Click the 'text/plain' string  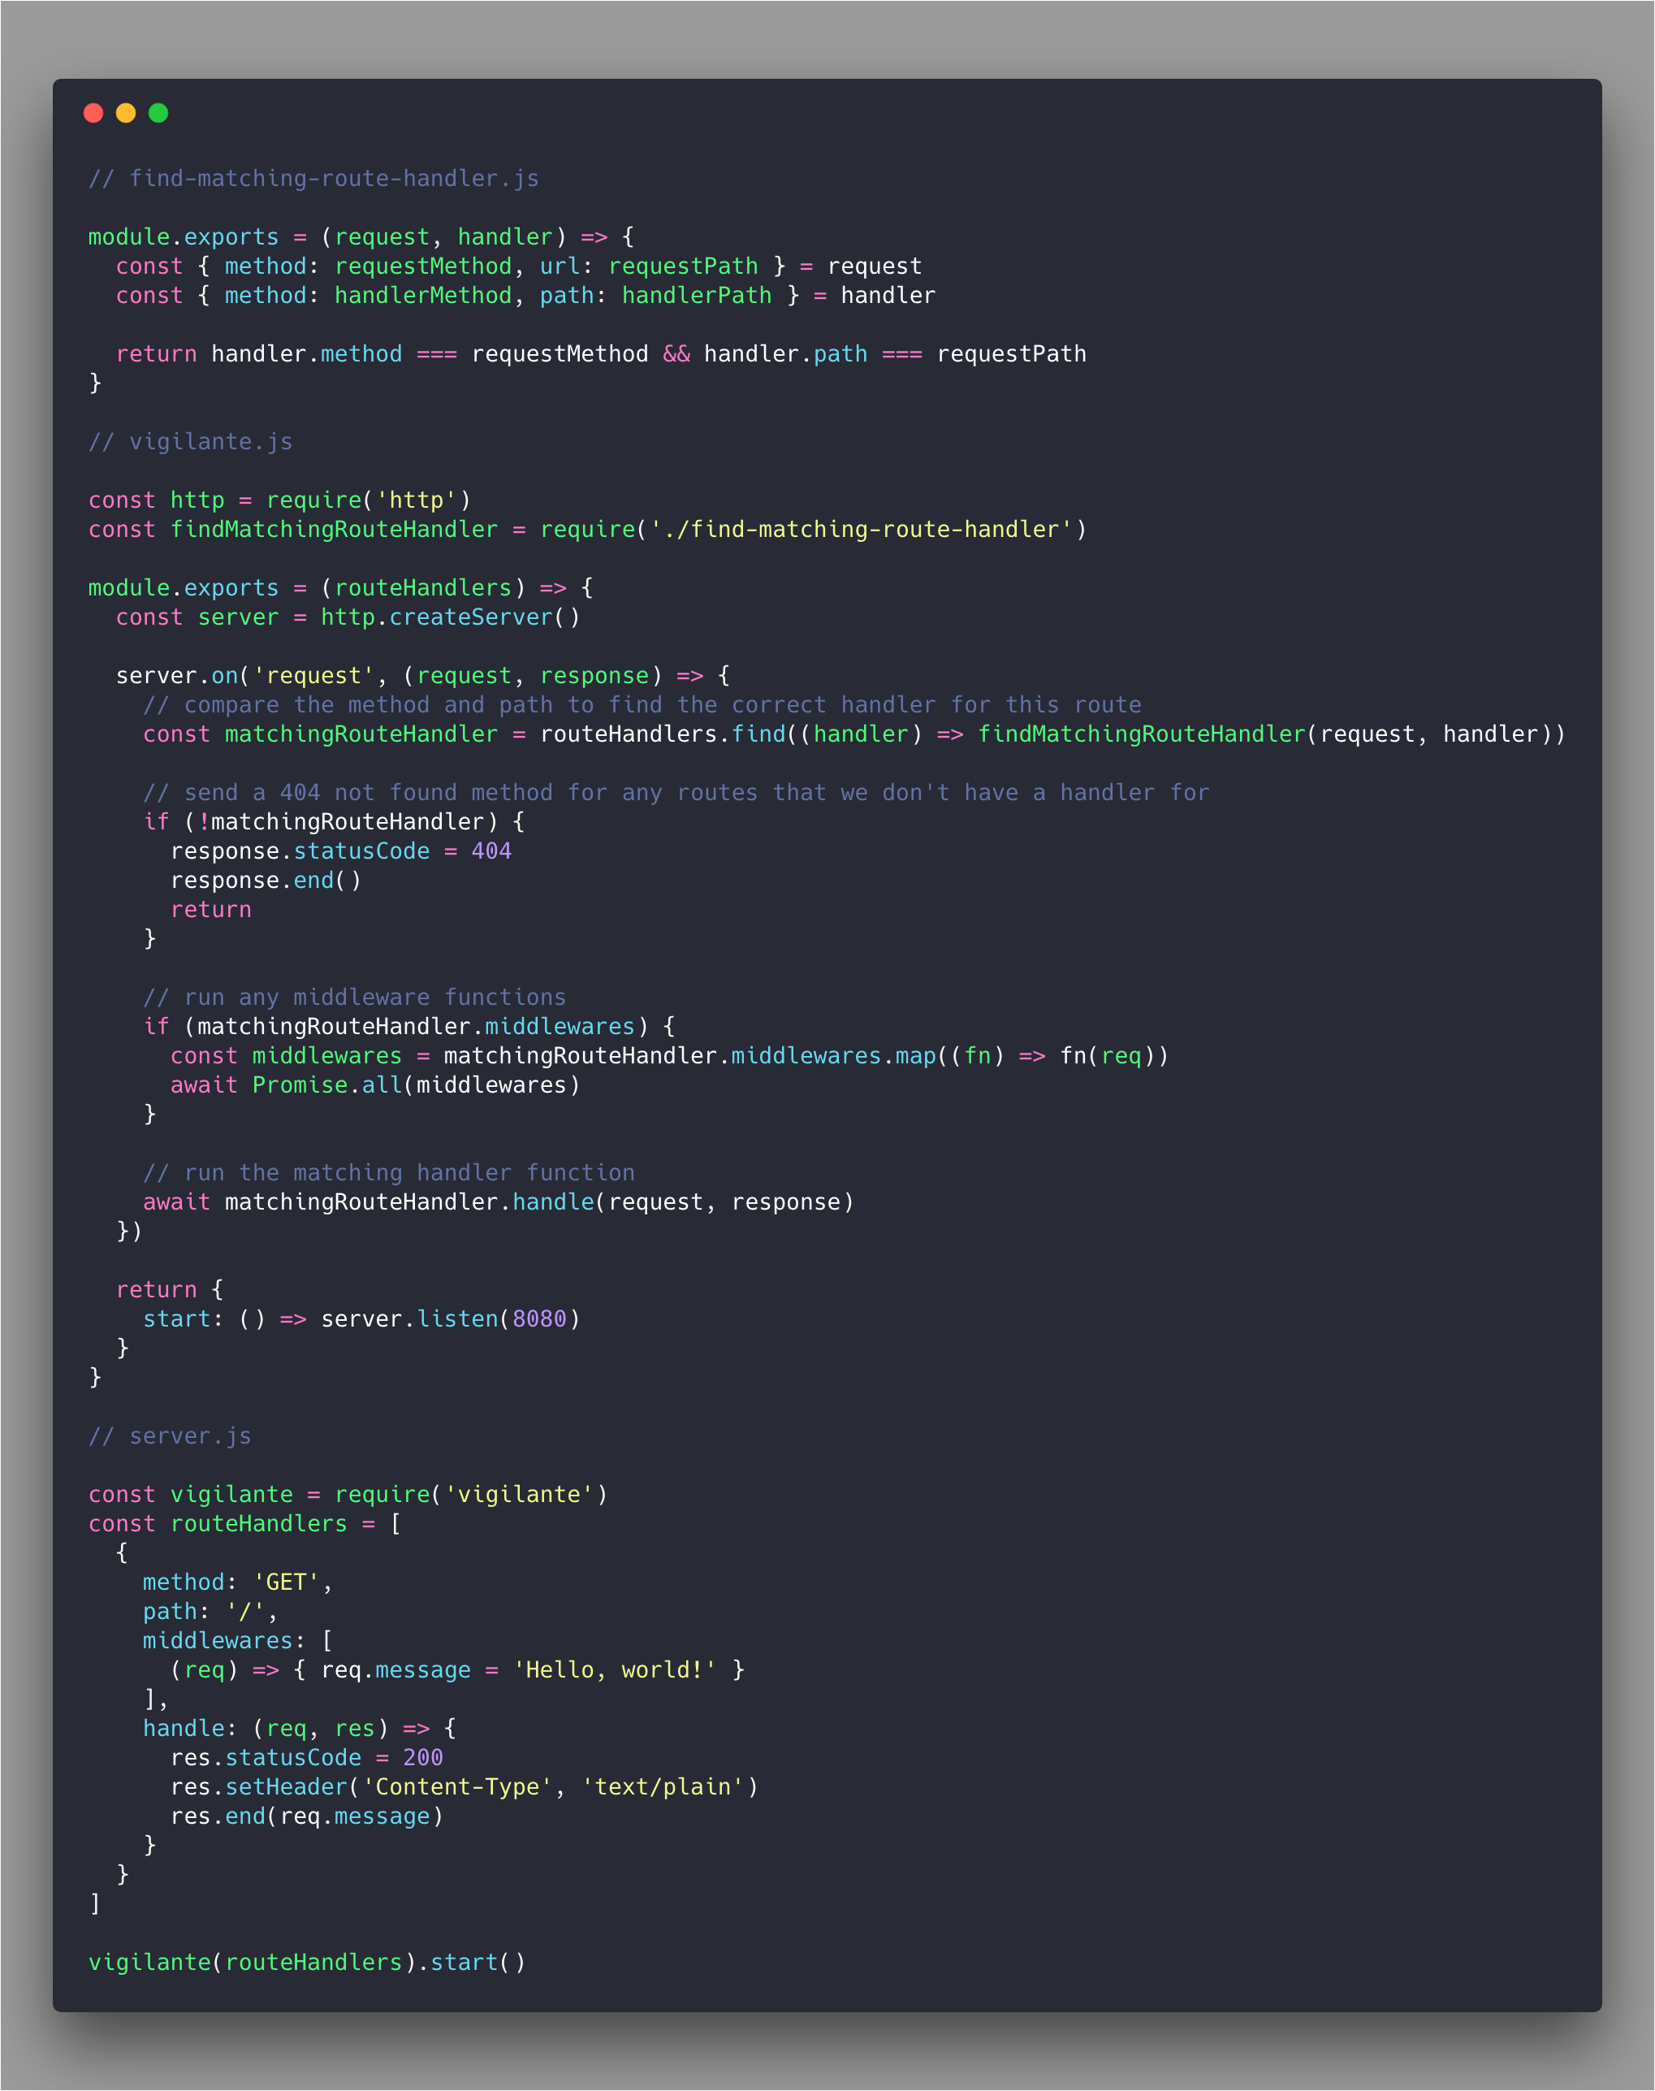663,1786
